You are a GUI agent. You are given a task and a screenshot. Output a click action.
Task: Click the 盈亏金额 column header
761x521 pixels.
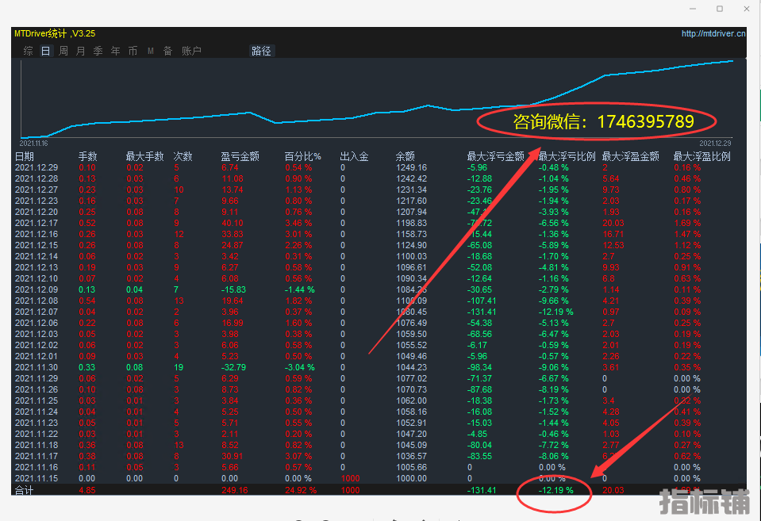pos(240,157)
